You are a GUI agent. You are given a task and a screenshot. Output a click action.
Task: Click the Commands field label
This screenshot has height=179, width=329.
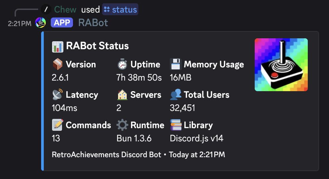pyautogui.click(x=88, y=125)
